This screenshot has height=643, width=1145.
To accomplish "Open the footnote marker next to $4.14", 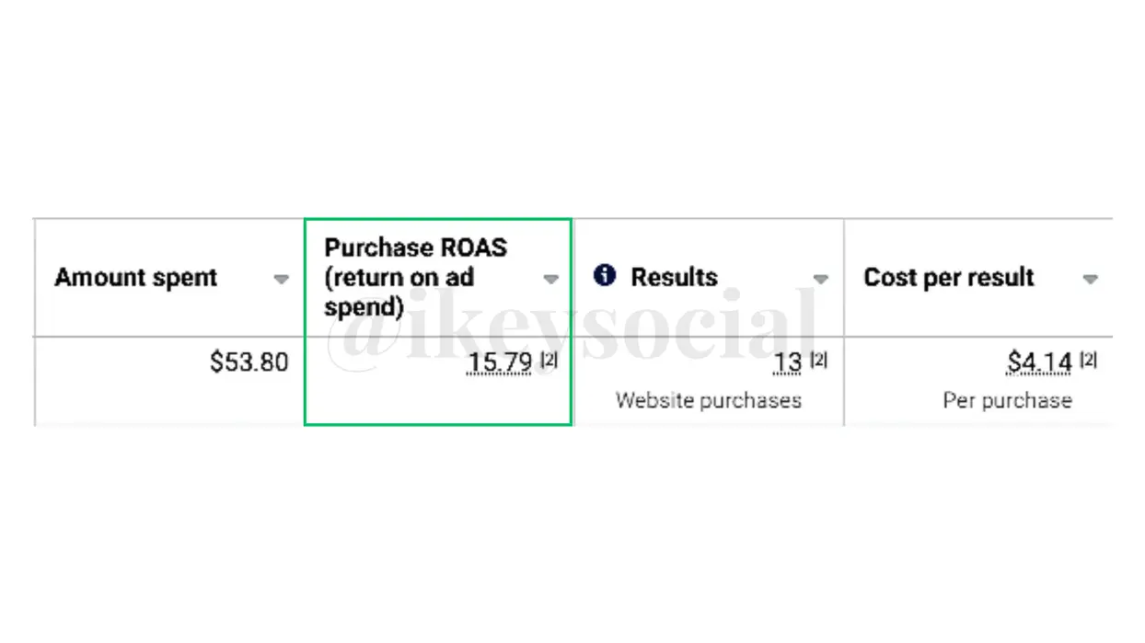I will click(1088, 361).
